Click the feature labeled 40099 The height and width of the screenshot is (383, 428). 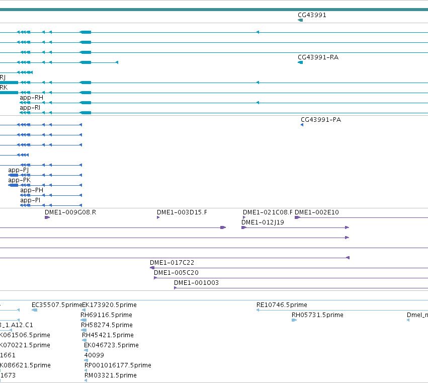coord(94,355)
